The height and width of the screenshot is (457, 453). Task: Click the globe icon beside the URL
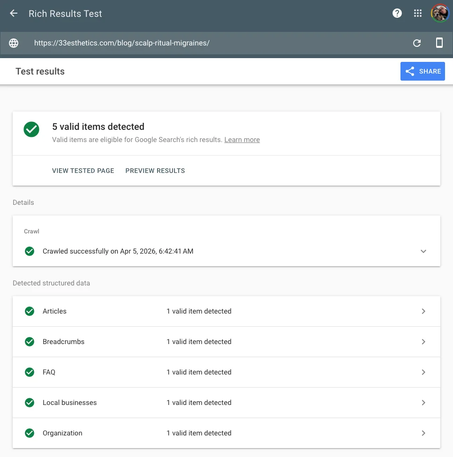point(13,43)
